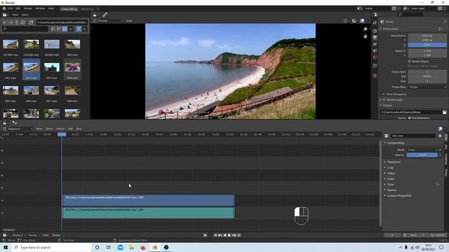Go back in file browser history
This screenshot has height=252, width=449.
coord(5,22)
